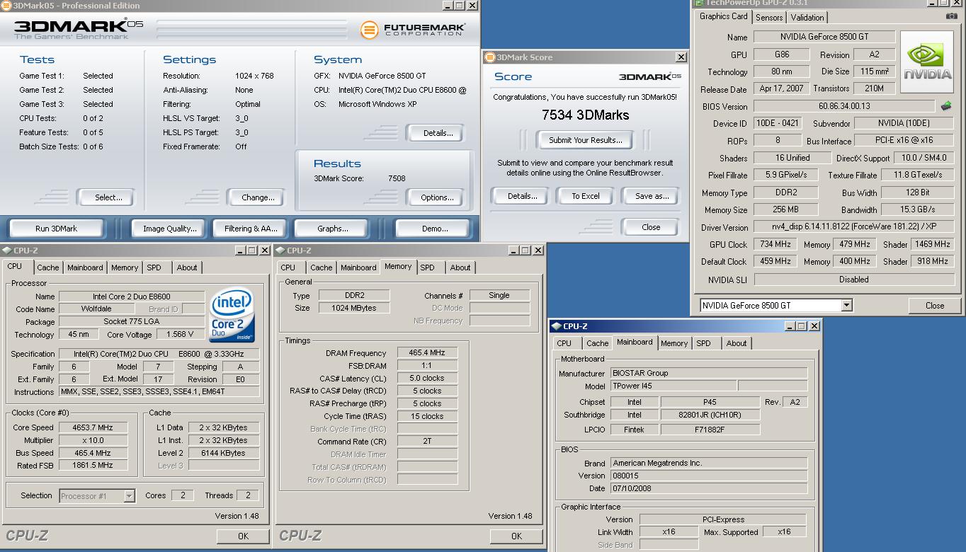The image size is (966, 552).
Task: Click the Southbridge 82801JR (ICH10R) value
Action: [710, 415]
